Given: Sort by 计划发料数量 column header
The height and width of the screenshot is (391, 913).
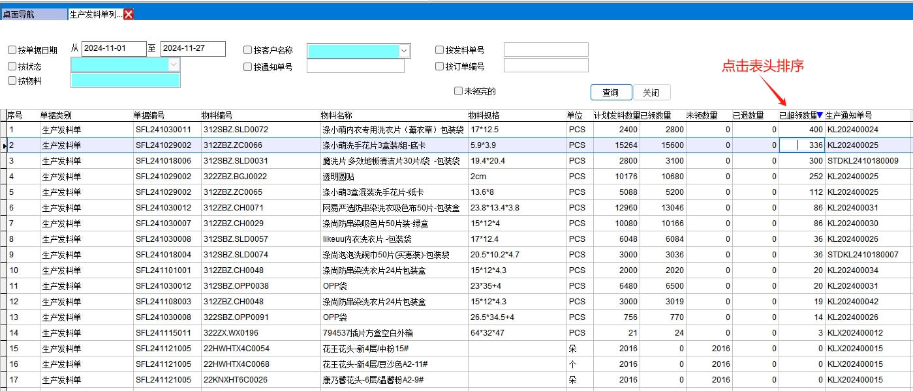Looking at the screenshot, I should click(615, 115).
